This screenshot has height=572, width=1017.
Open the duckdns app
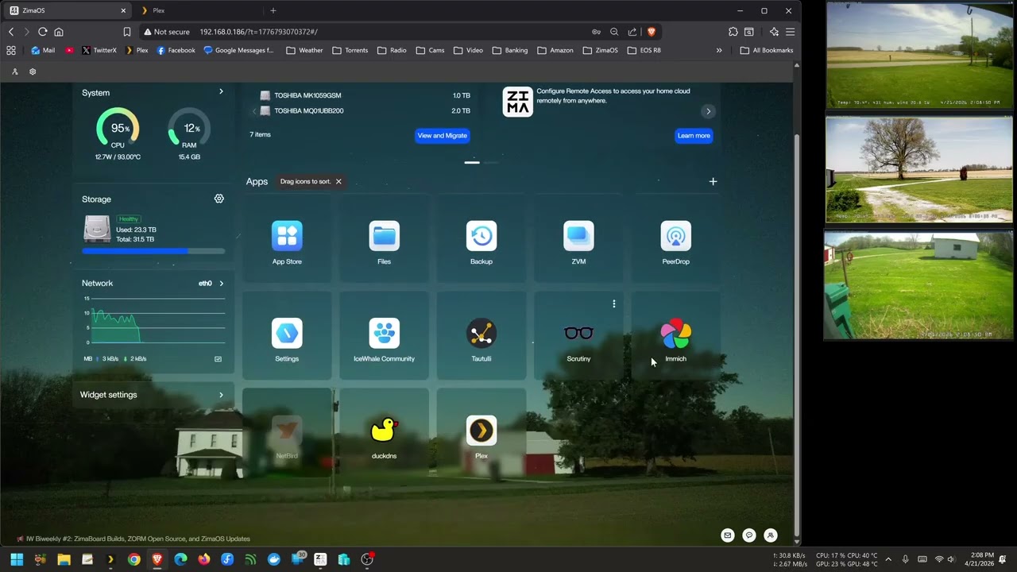(384, 431)
